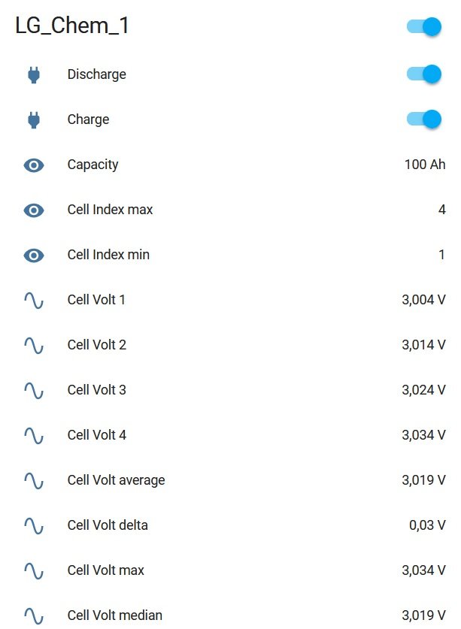Open the Cell Volt 2 entity details
Image resolution: width=461 pixels, height=629 pixels.
pos(96,345)
